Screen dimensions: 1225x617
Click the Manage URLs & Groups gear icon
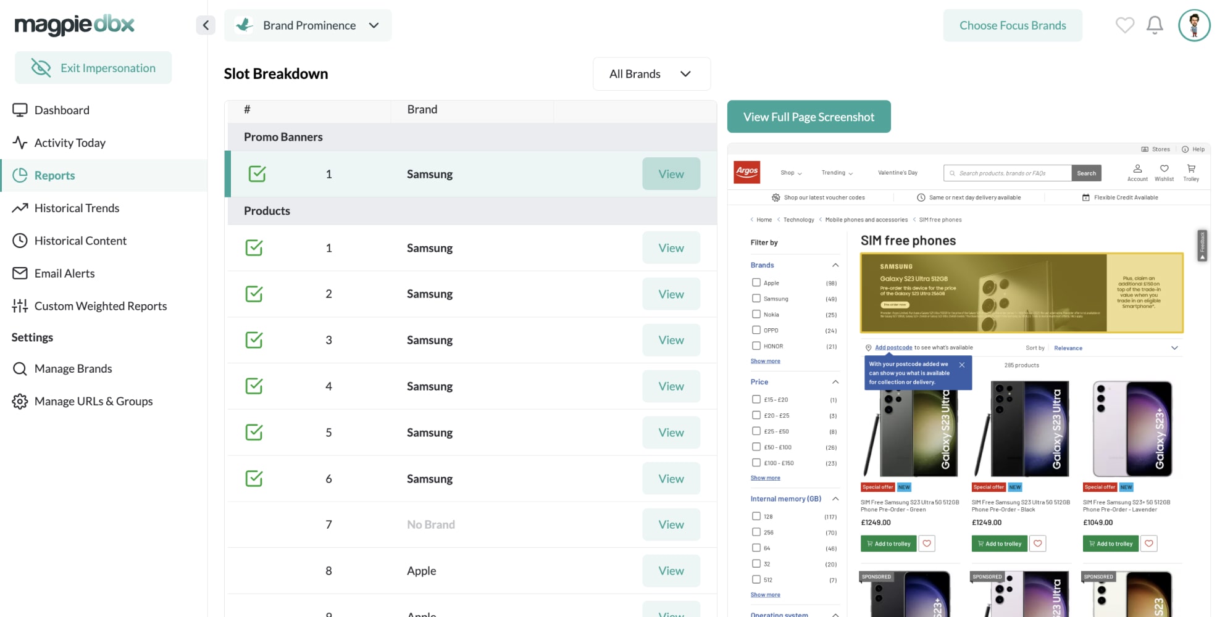click(20, 401)
